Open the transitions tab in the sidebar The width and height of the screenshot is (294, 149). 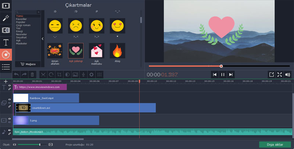(6, 30)
